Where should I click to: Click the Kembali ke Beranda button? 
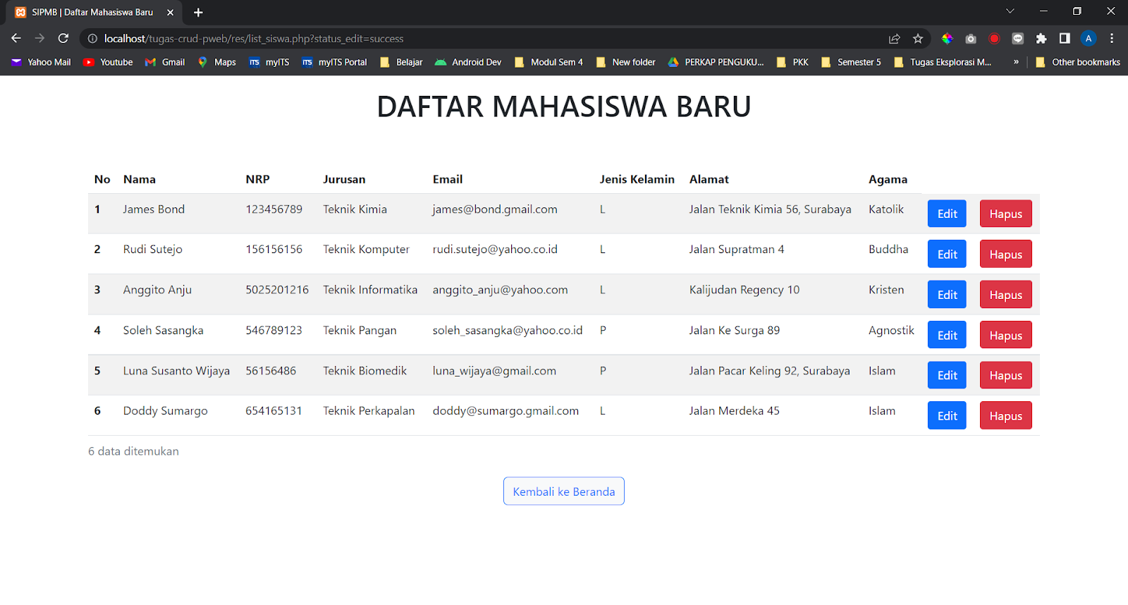tap(563, 491)
